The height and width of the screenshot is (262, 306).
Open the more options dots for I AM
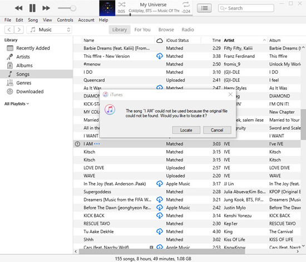coord(97,144)
